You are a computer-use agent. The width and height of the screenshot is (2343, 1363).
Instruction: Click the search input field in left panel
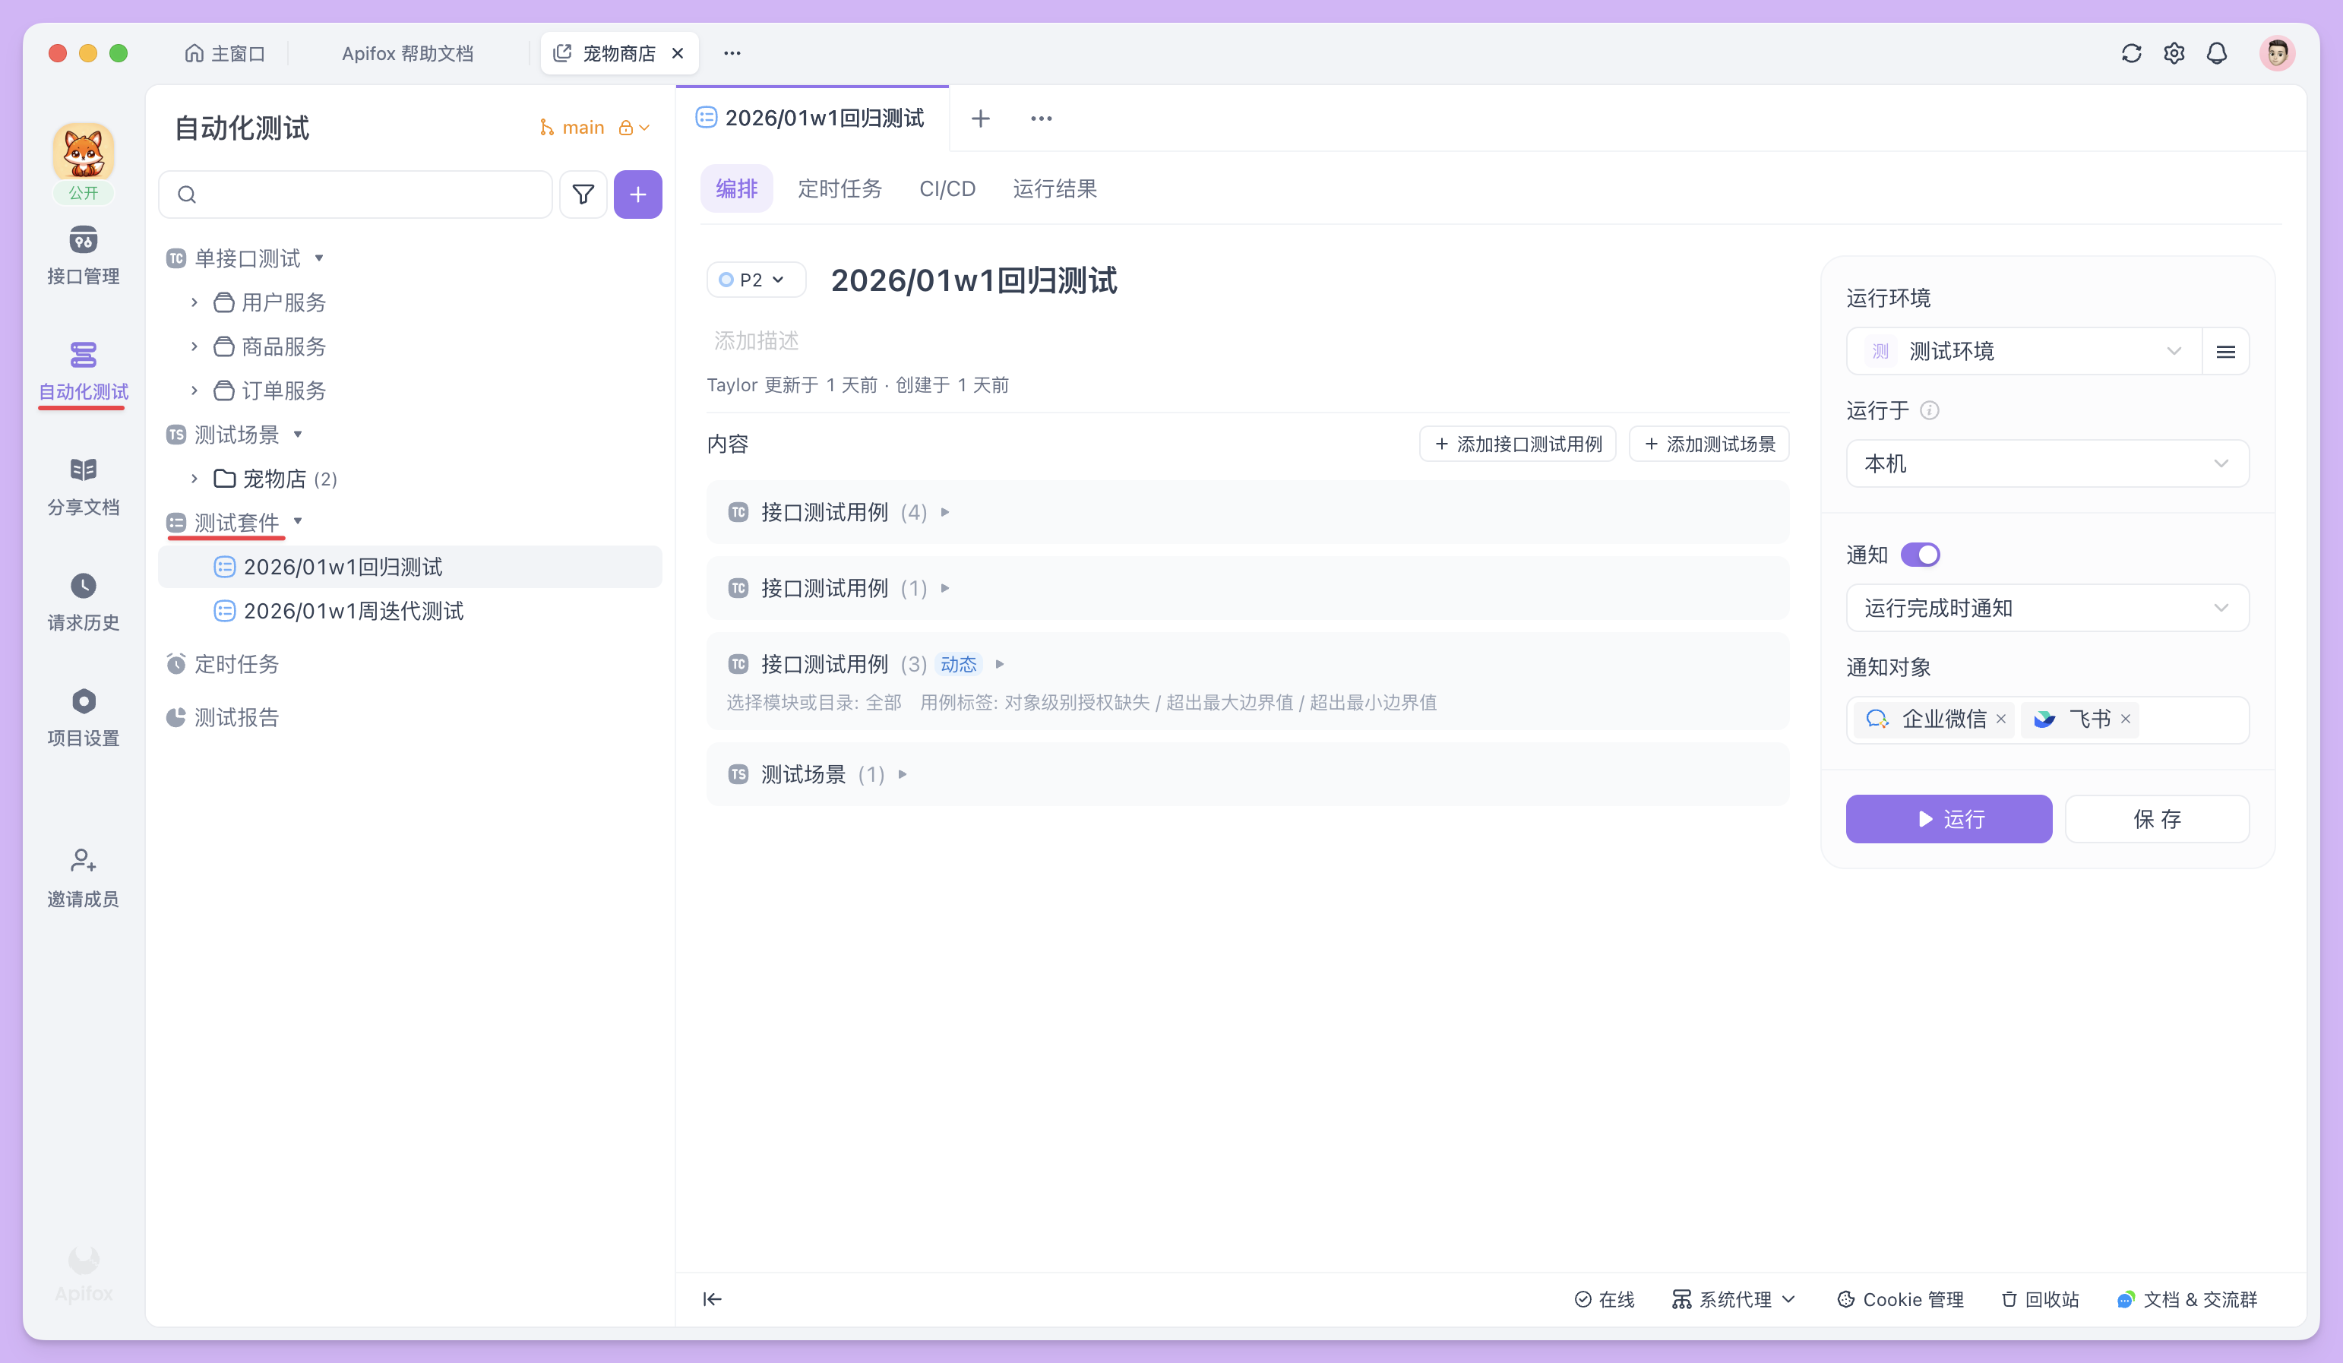click(355, 194)
